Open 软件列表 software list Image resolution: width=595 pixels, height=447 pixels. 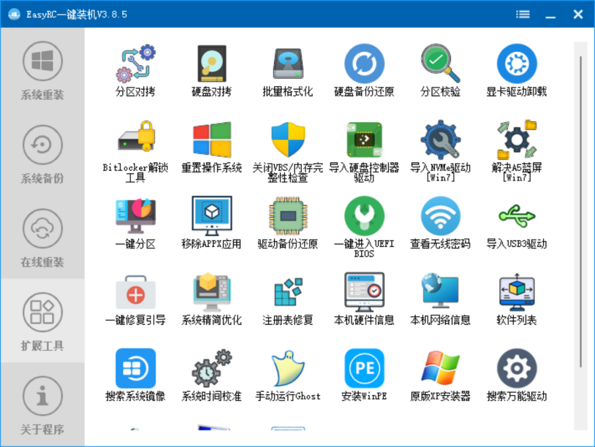coord(517,300)
